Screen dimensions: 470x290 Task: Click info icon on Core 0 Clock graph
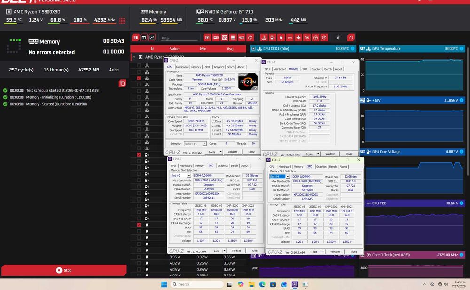[x=462, y=255]
